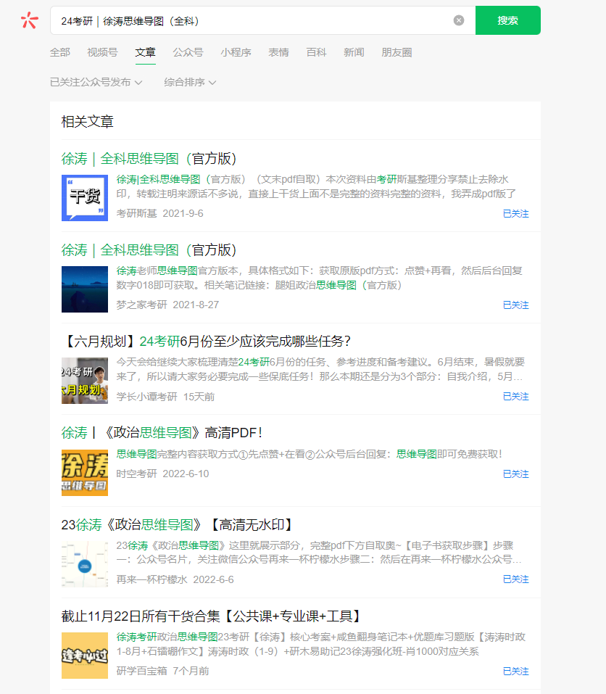Click the 干货 thumbnail of 考研斯基 article

coord(85,198)
